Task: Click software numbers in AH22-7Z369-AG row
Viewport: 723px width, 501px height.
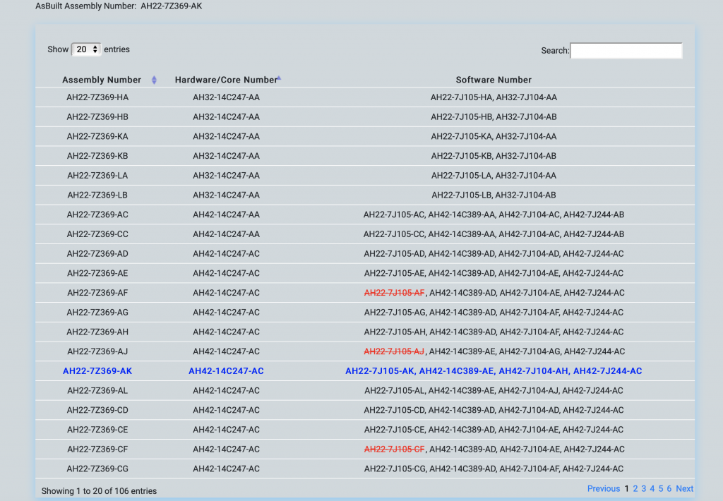Action: coord(494,313)
